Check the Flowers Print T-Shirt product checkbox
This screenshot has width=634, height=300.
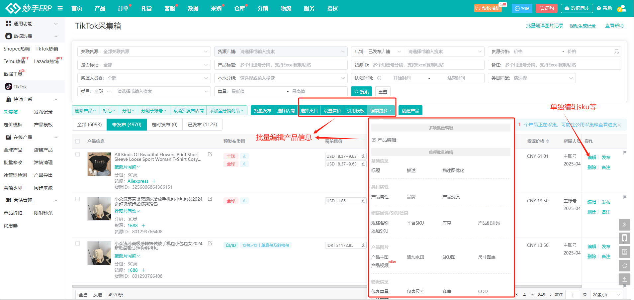tap(78, 154)
